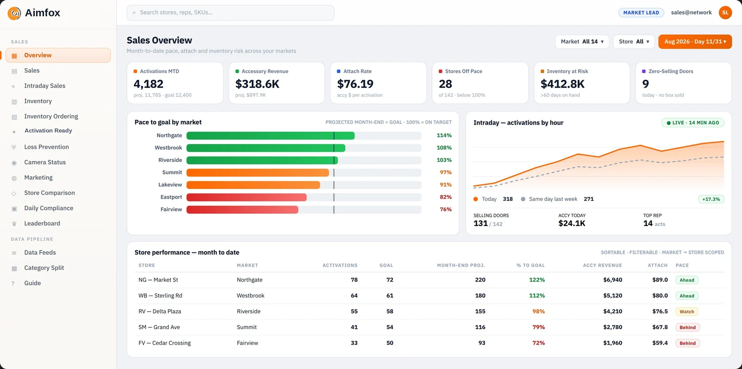
Task: Open the Store All dropdown
Action: click(x=634, y=42)
